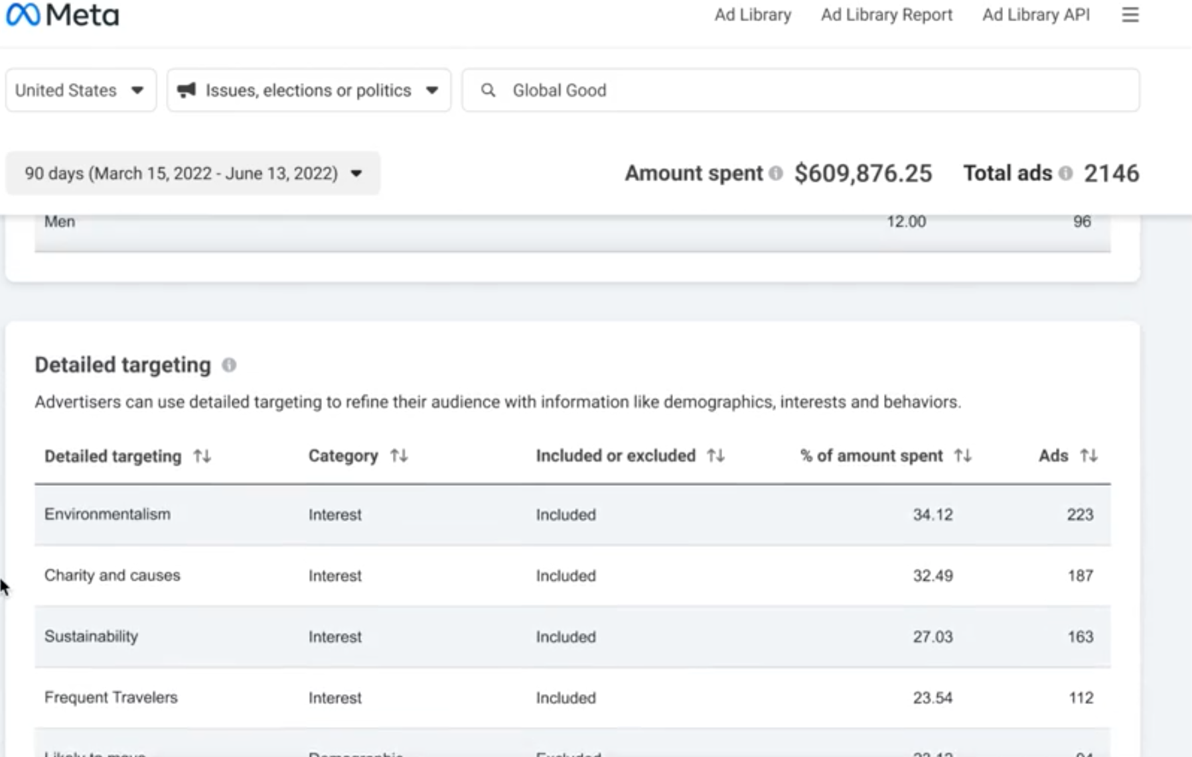Open Issues, elections or politics dropdown
This screenshot has width=1192, height=757.
[x=309, y=90]
